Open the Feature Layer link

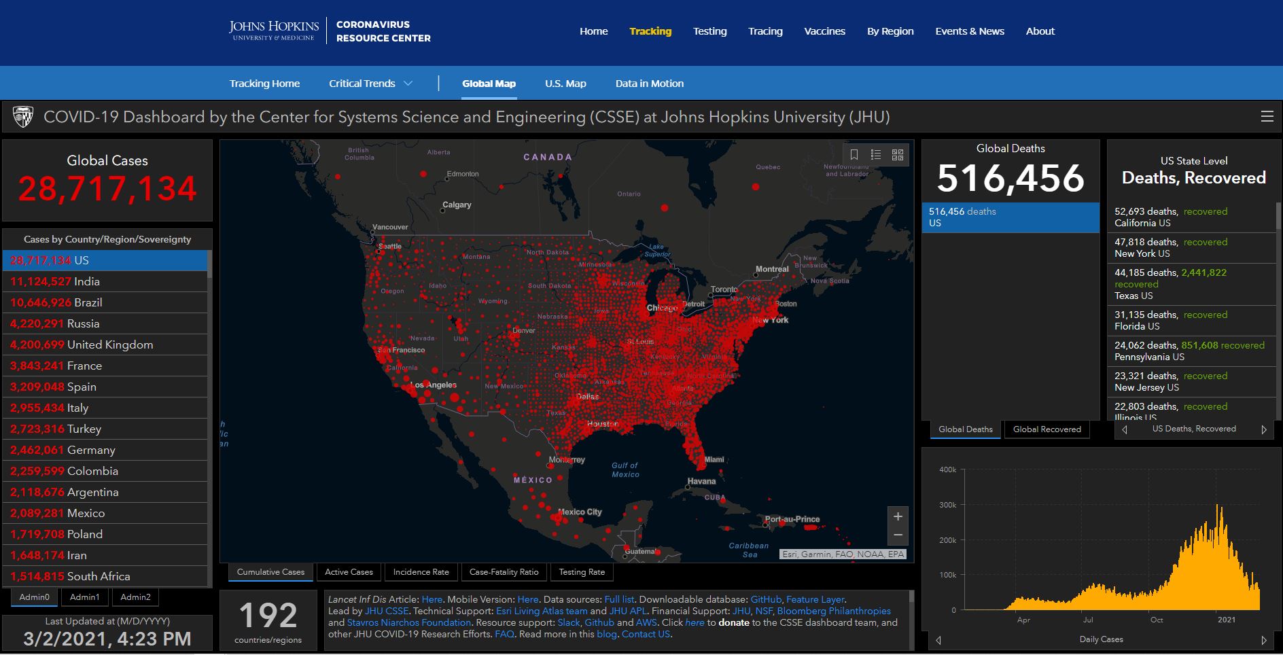(x=815, y=599)
